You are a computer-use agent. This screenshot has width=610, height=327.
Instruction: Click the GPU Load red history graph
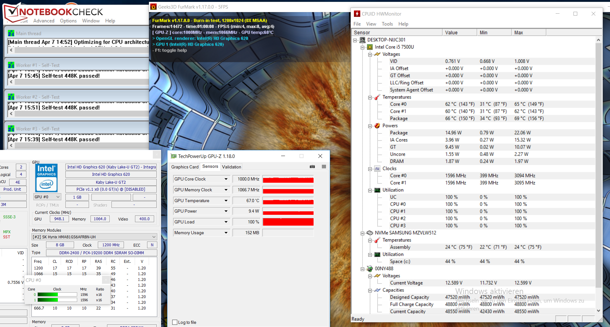[x=288, y=222]
